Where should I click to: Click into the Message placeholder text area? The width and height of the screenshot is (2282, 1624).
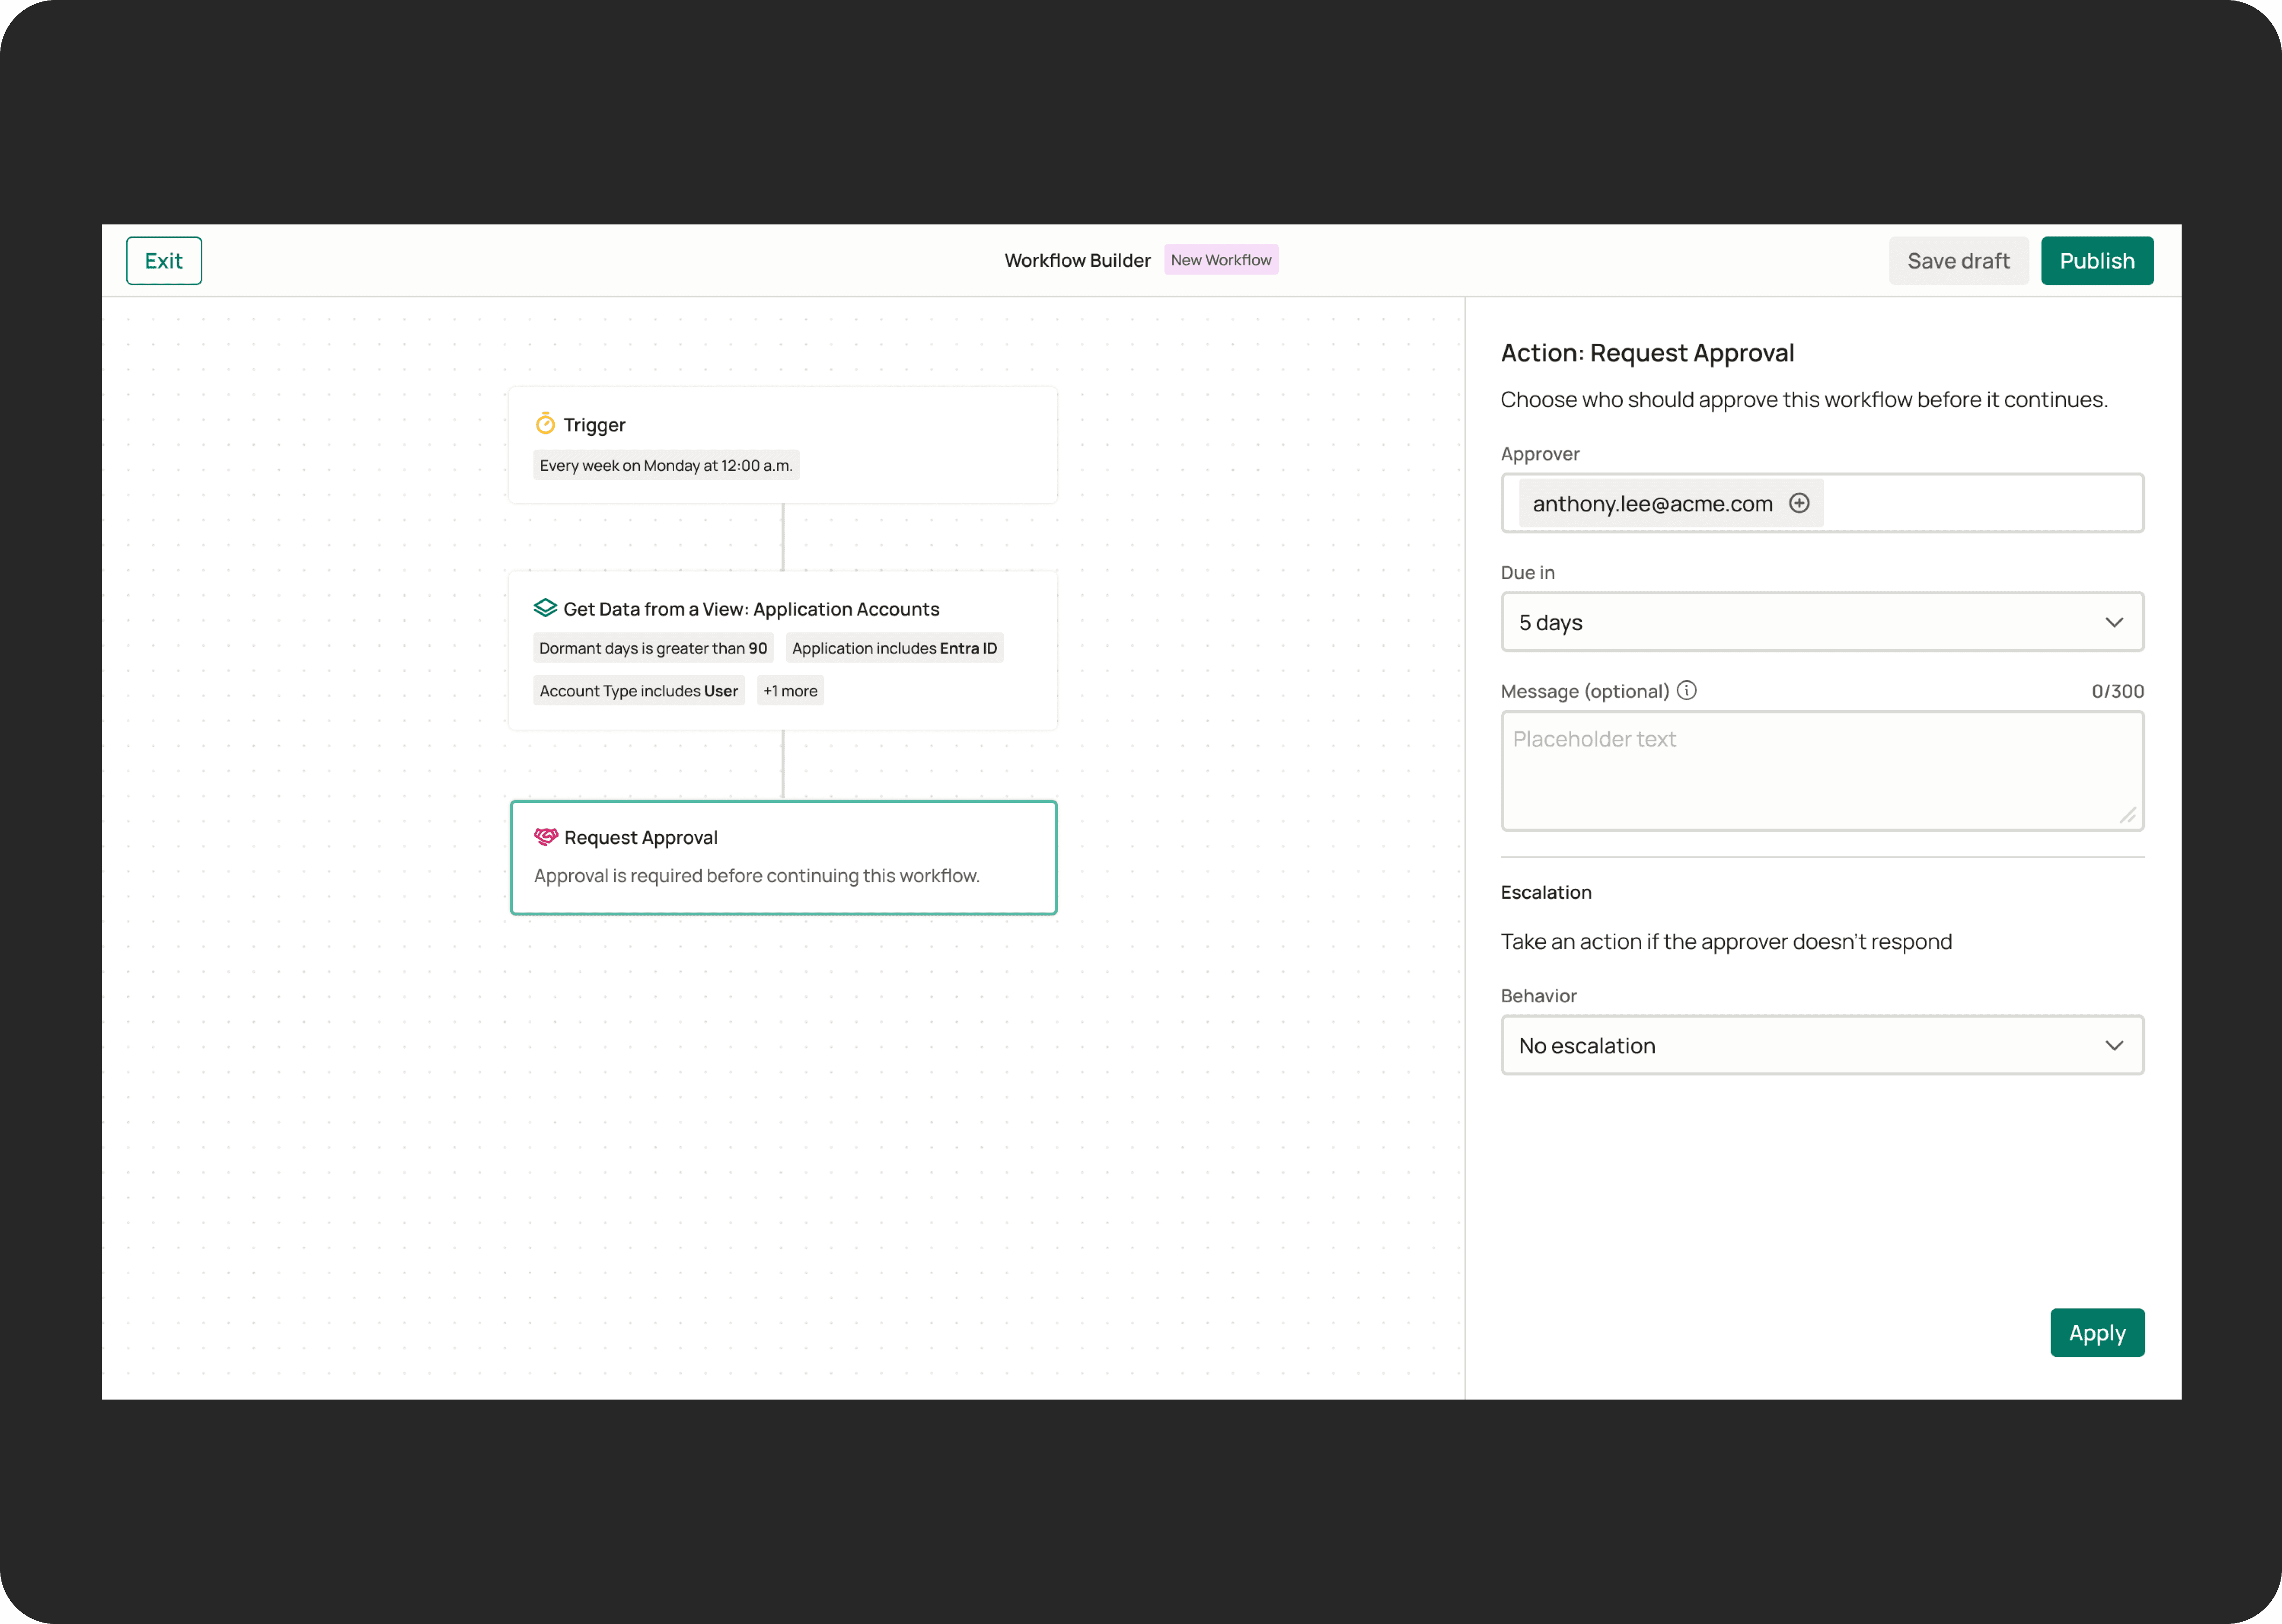tap(1821, 770)
